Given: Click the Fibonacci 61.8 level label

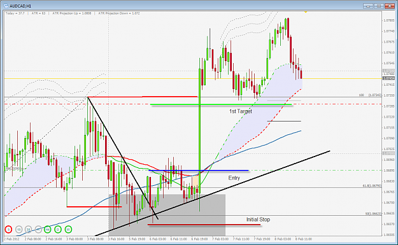Looking at the screenshot, I should pyautogui.click(x=372, y=186).
